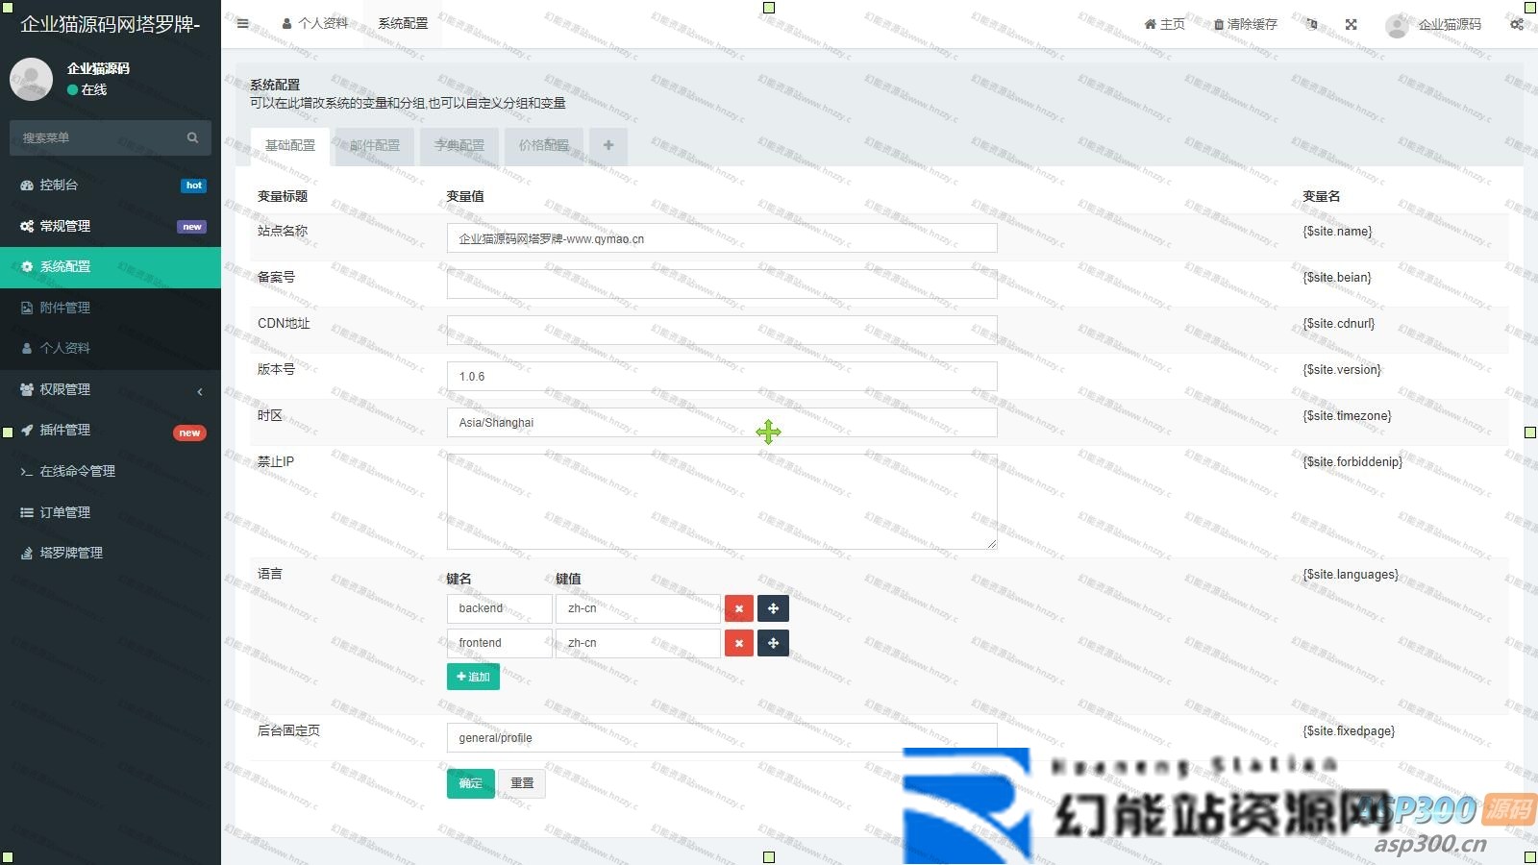The image size is (1538, 865).
Task: Delete the frontend language row
Action: click(x=738, y=643)
